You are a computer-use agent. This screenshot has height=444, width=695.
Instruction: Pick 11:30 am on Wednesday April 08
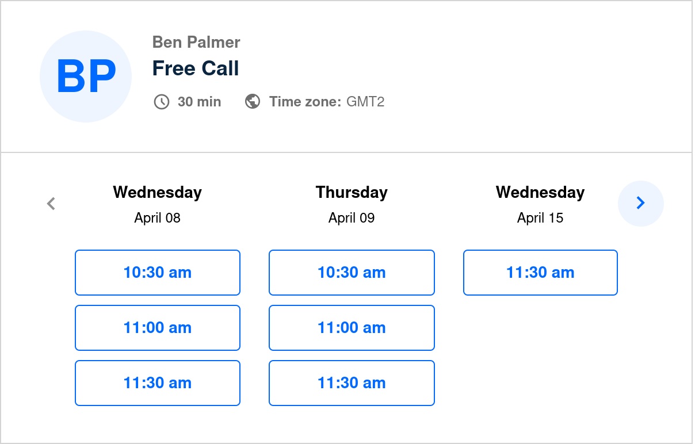point(158,383)
